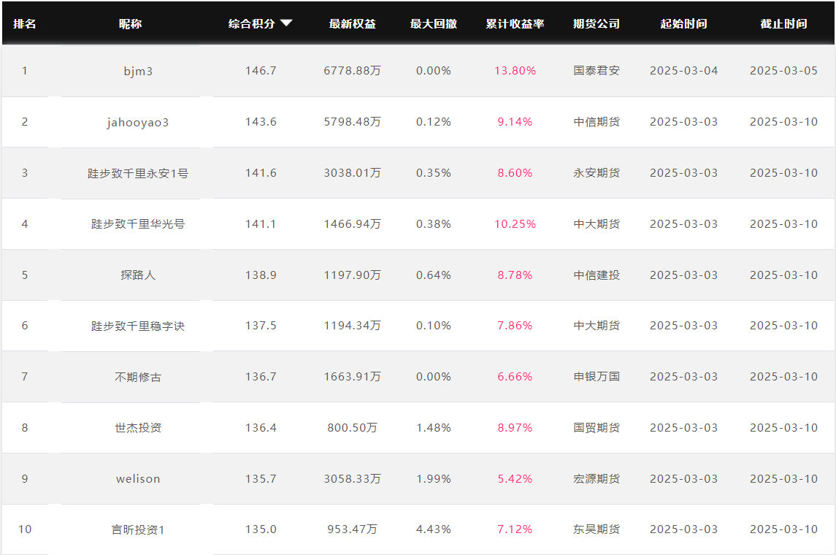The width and height of the screenshot is (836, 555).
Task: Click the 截止时间 column header
Action: pos(783,23)
